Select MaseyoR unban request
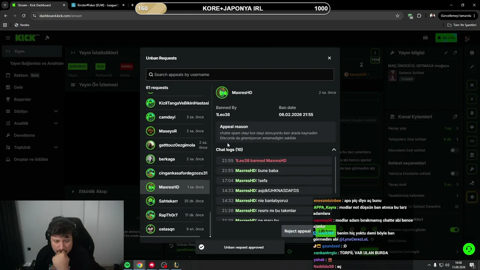Image resolution: width=480 pixels, height=270 pixels. click(x=175, y=131)
